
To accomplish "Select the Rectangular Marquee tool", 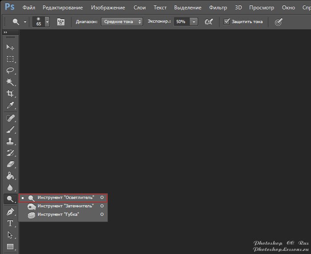I will (x=10, y=59).
